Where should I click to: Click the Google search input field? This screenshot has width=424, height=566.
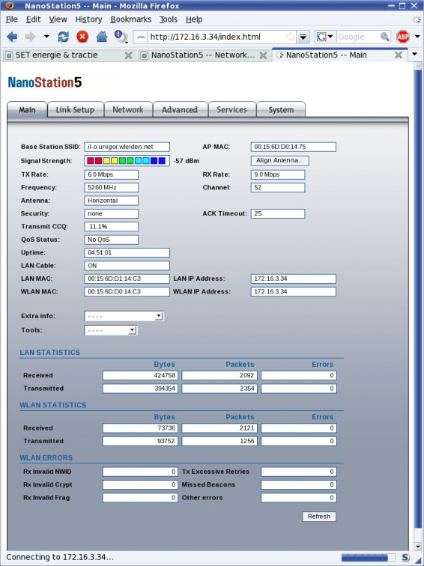357,37
